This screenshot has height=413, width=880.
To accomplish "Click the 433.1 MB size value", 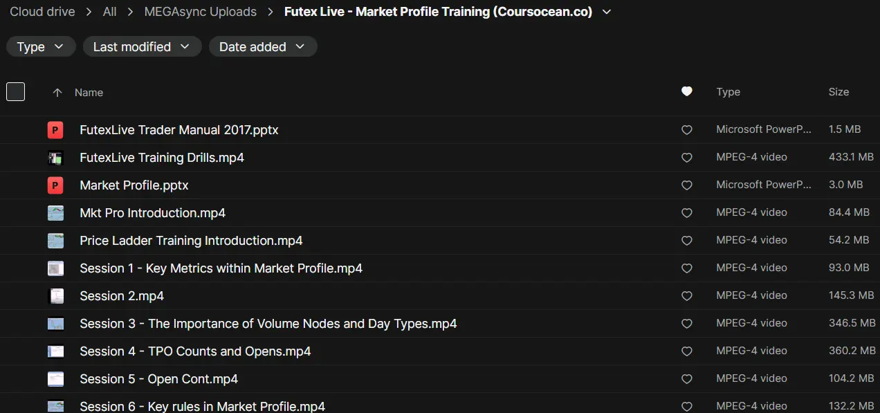I will (851, 157).
